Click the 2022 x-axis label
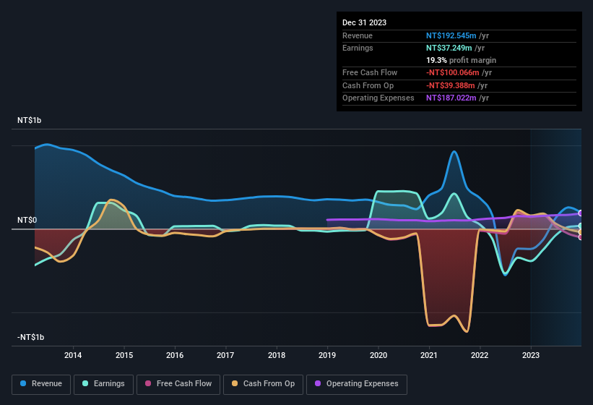 pos(480,355)
